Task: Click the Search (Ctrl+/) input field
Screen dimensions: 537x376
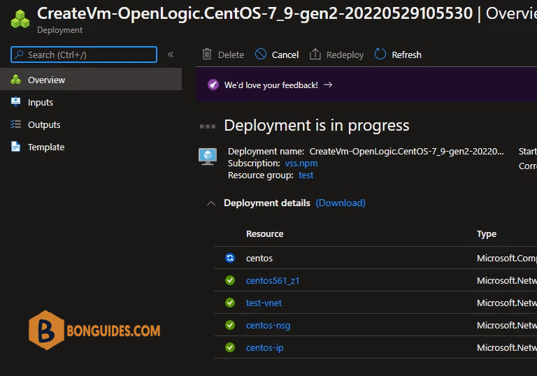Action: [x=84, y=55]
